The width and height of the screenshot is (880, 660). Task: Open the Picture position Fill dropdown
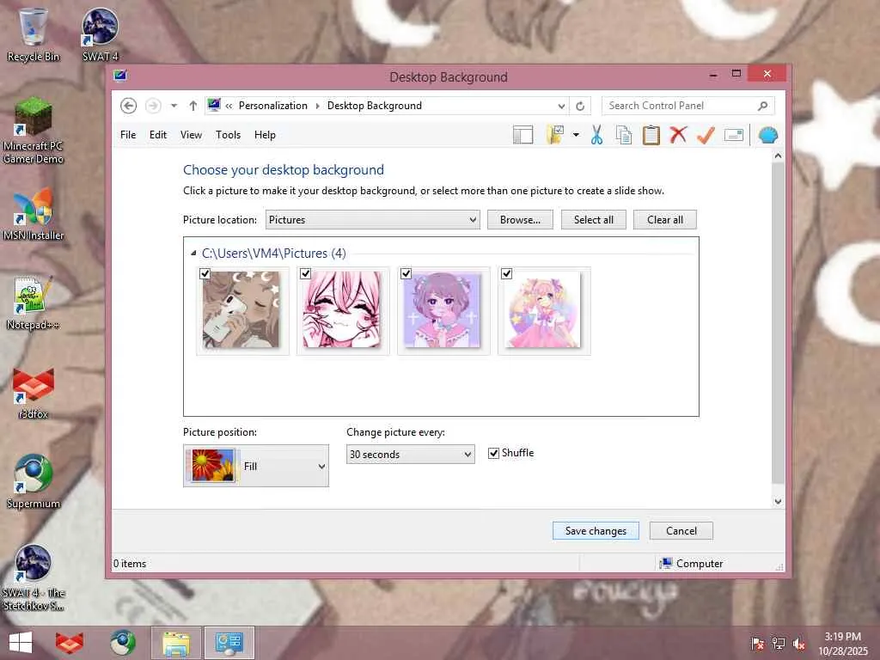tap(256, 466)
